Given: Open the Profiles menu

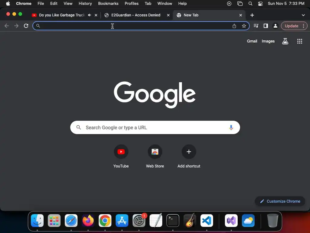Looking at the screenshot, I should 131,3.
